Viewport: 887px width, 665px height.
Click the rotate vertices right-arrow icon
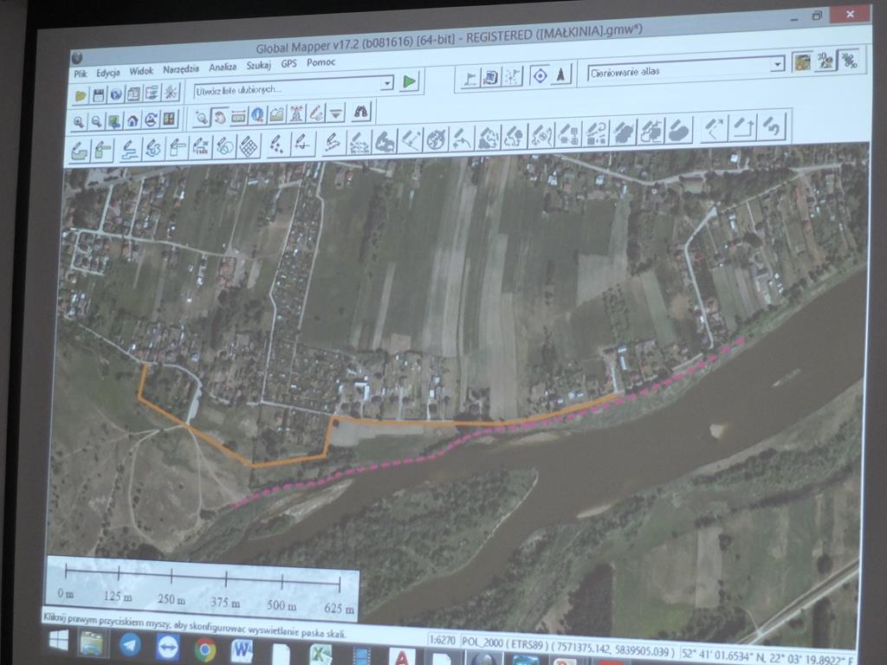(744, 127)
